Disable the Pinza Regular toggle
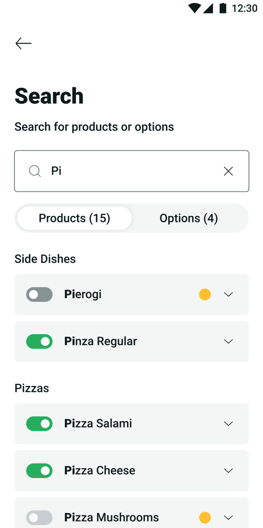Image resolution: width=263 pixels, height=528 pixels. tap(39, 342)
